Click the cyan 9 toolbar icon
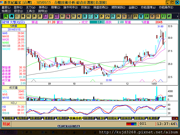The image size is (180, 135). click(96, 16)
